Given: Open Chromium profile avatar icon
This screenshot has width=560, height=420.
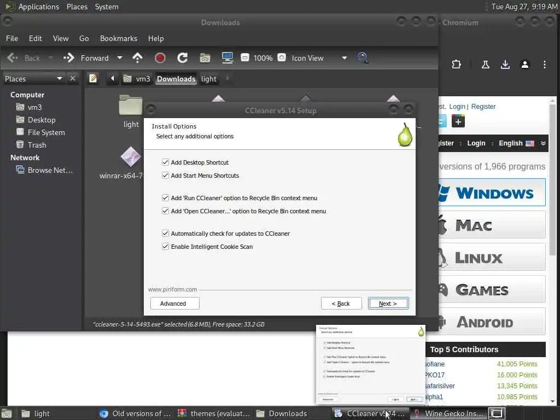Looking at the screenshot, I should pyautogui.click(x=524, y=65).
